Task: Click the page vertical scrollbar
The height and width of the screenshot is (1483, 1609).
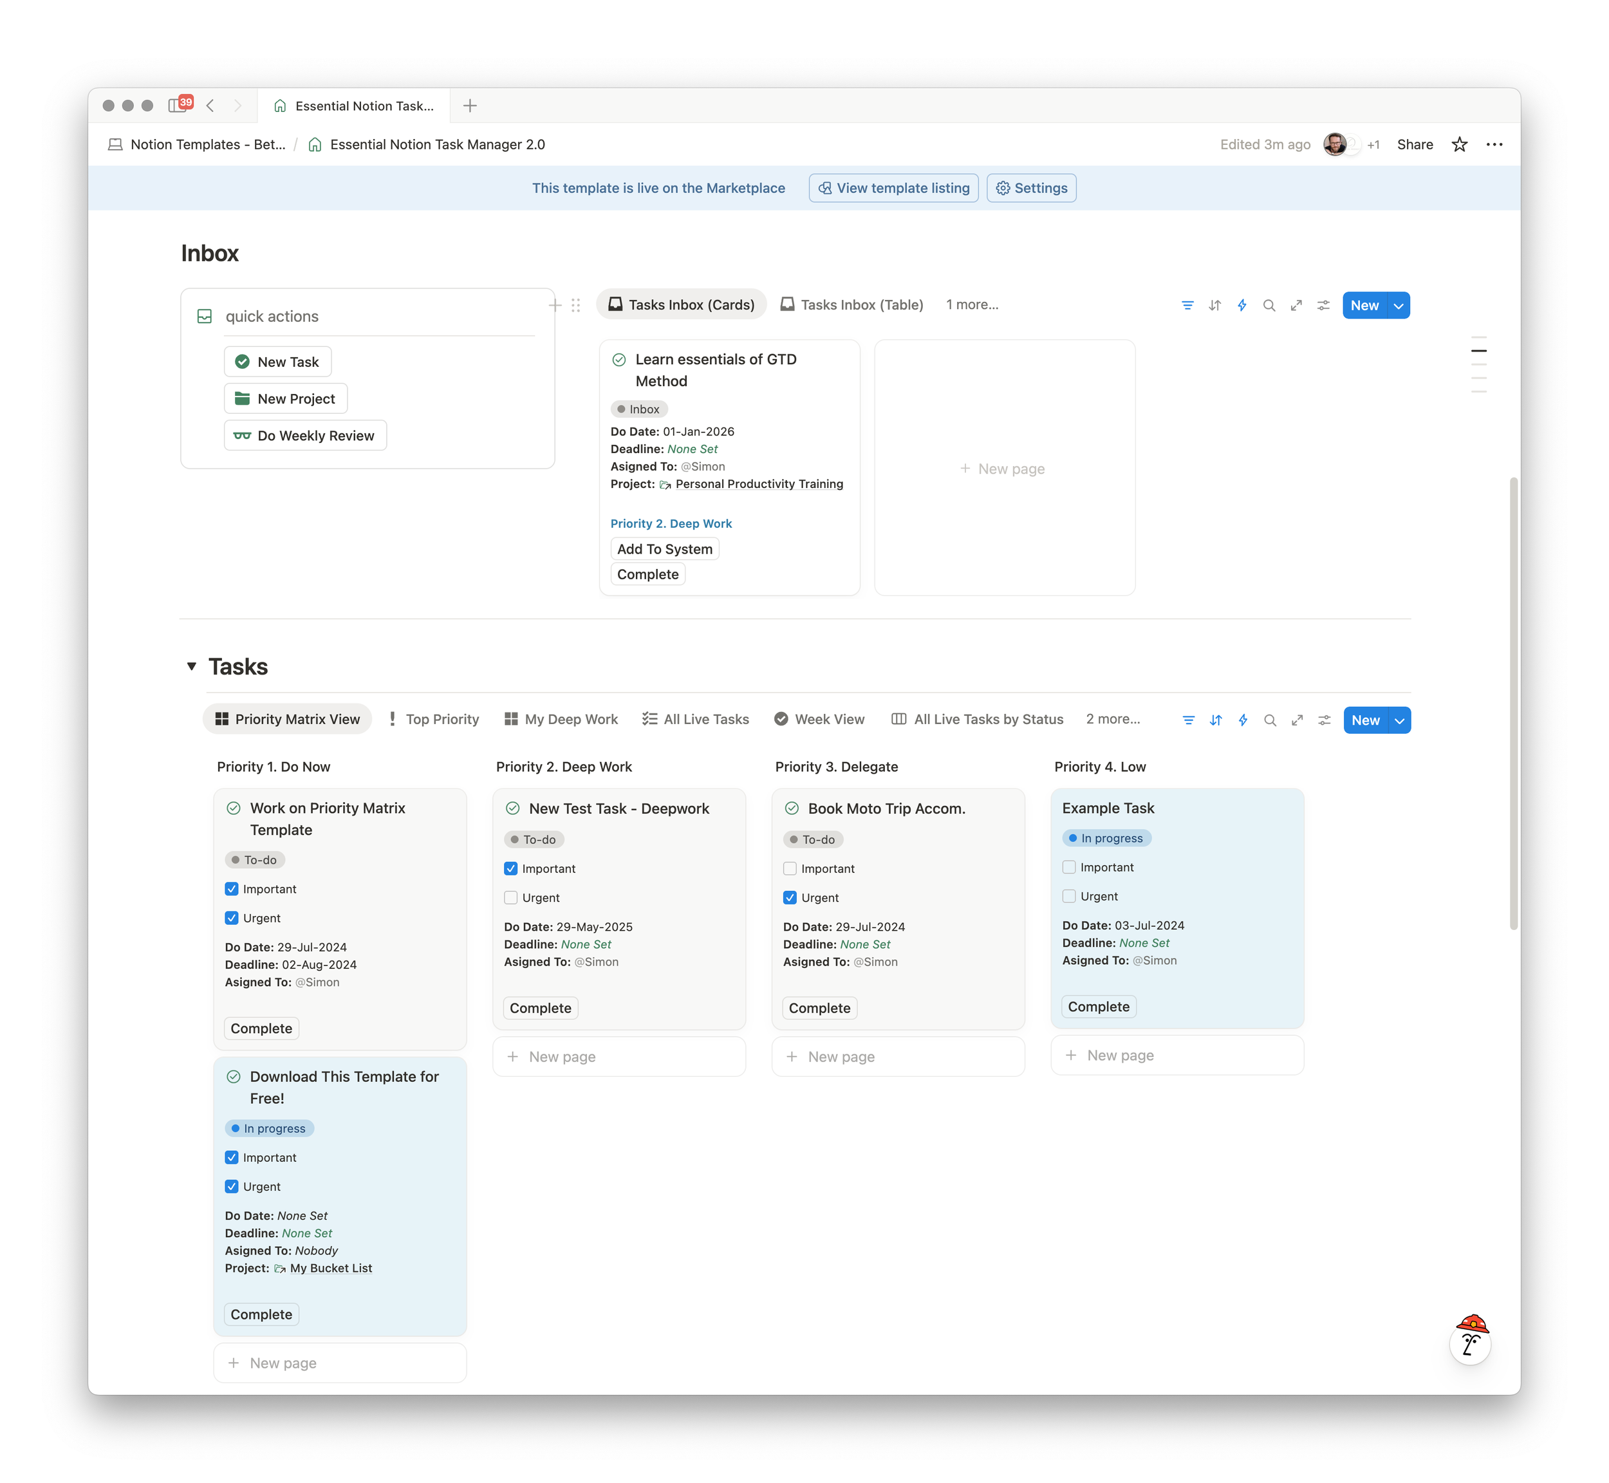Action: [1512, 702]
